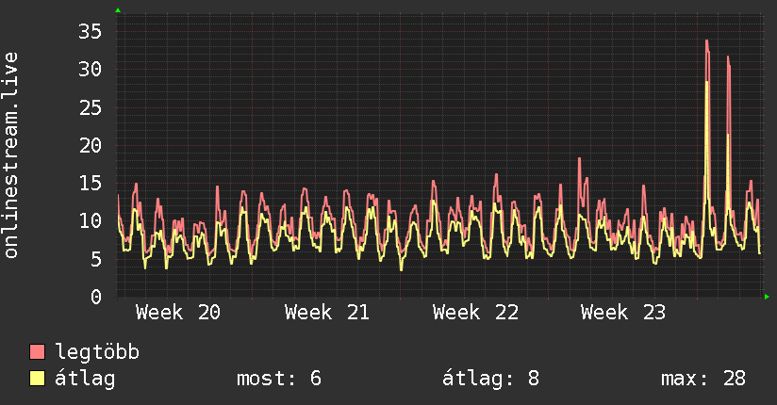Click the yellow-swatch átlag legend label
777x405 pixels.
(85, 379)
